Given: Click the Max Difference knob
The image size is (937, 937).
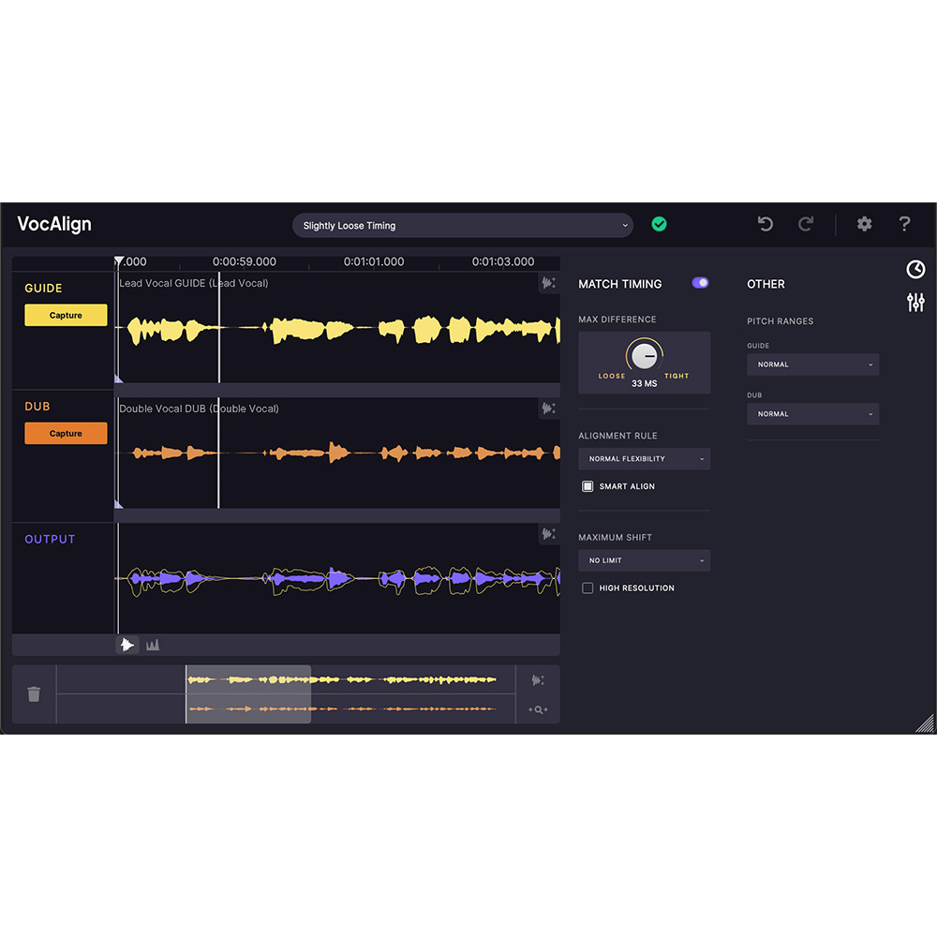Looking at the screenshot, I should click(x=645, y=355).
